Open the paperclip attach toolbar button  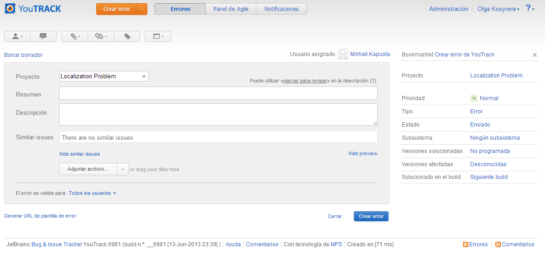click(x=75, y=36)
